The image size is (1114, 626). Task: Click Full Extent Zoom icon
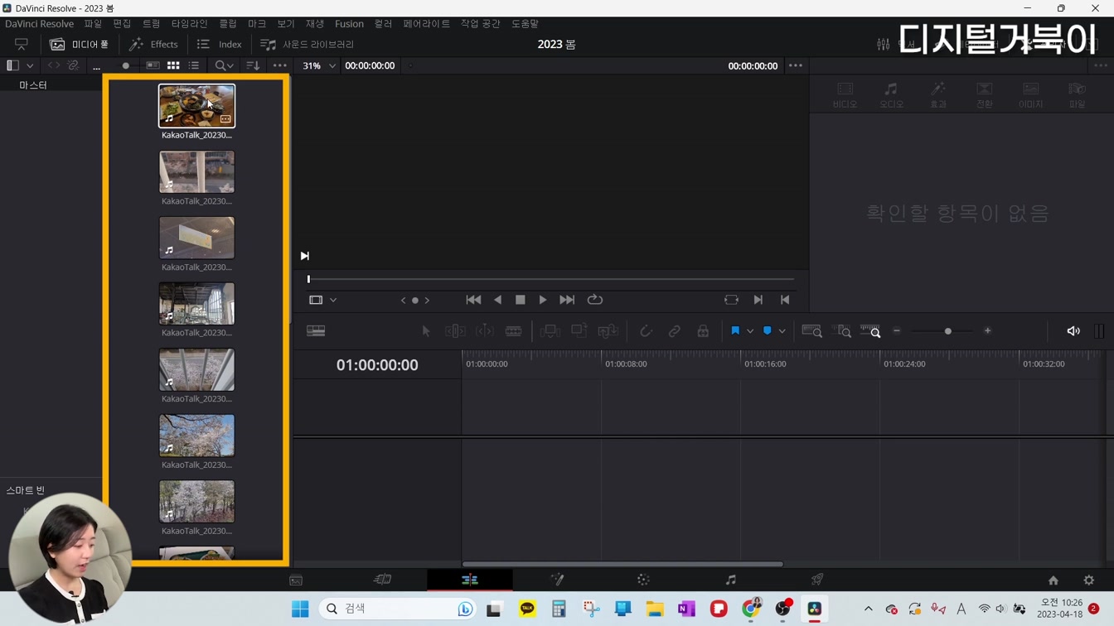click(x=812, y=331)
